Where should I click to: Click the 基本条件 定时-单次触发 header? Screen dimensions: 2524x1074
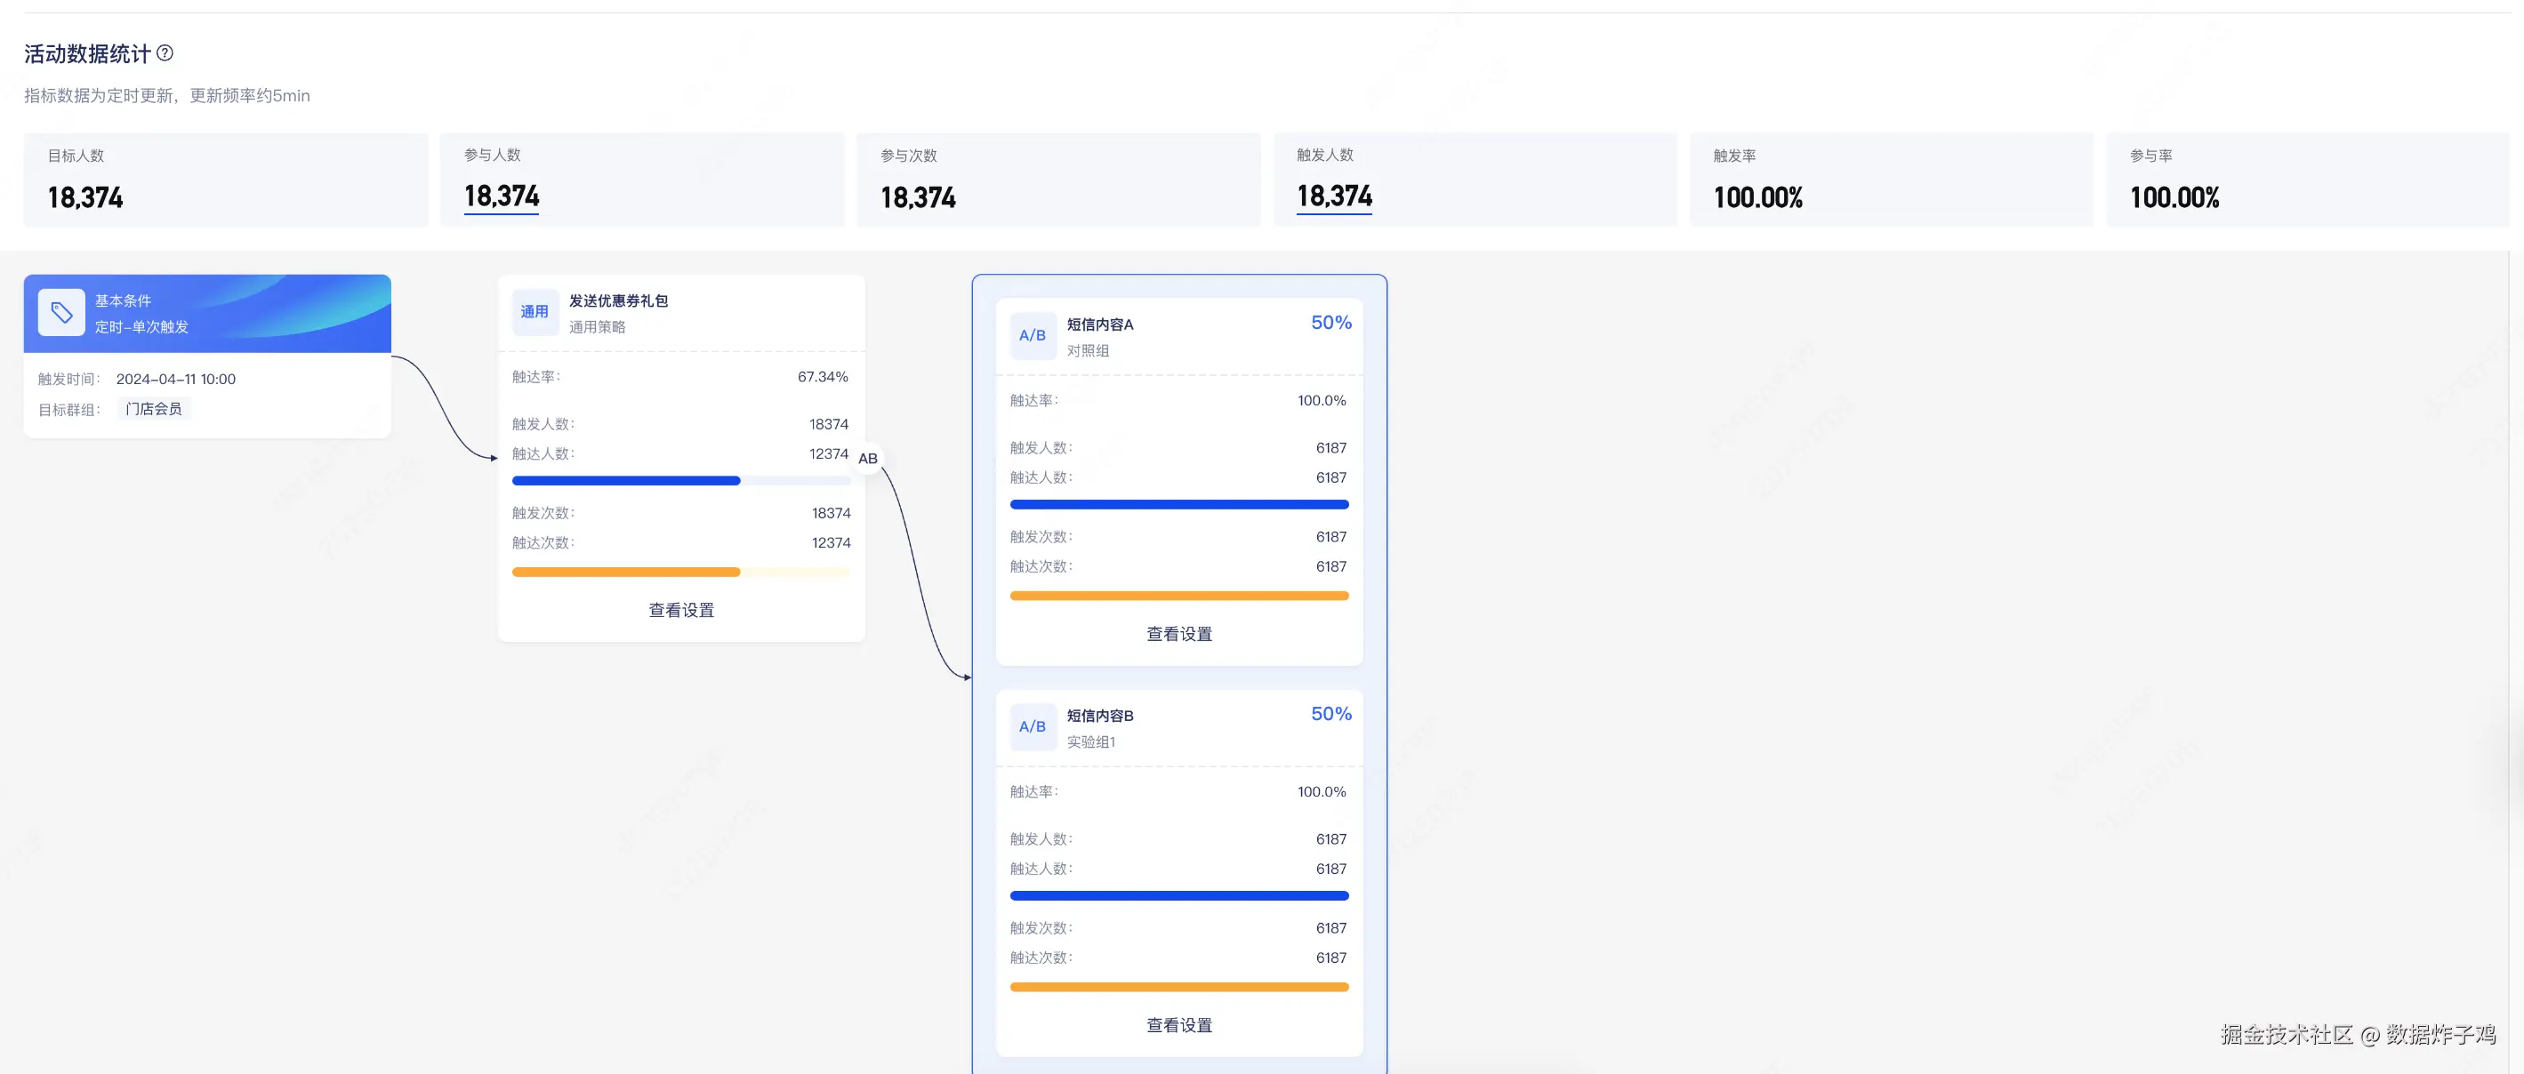tap(208, 314)
